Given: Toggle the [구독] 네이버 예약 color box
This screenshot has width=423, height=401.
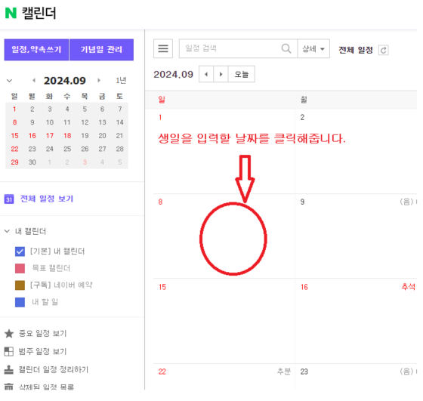Looking at the screenshot, I should click(x=20, y=285).
